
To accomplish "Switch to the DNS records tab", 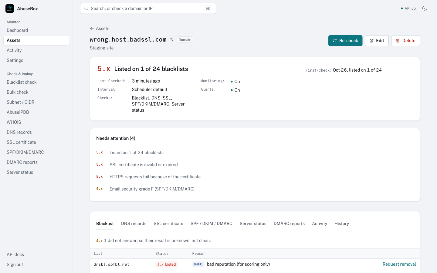I will pyautogui.click(x=134, y=224).
